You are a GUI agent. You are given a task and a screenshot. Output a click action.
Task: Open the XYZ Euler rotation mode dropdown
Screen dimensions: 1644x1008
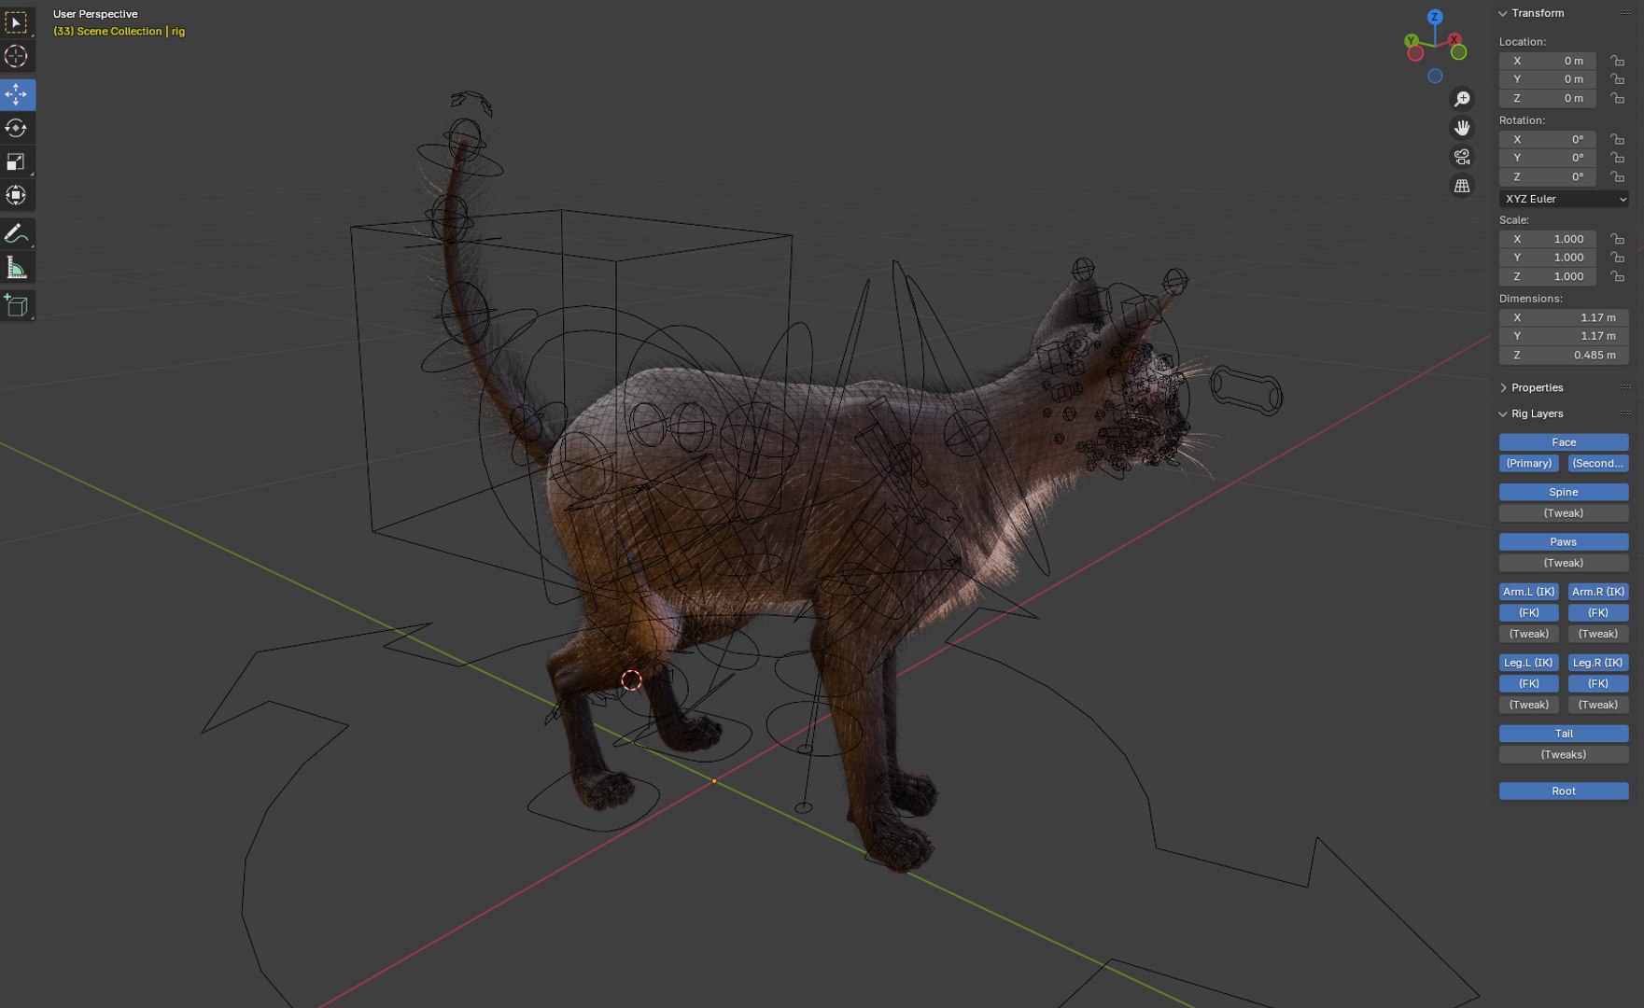(1565, 199)
